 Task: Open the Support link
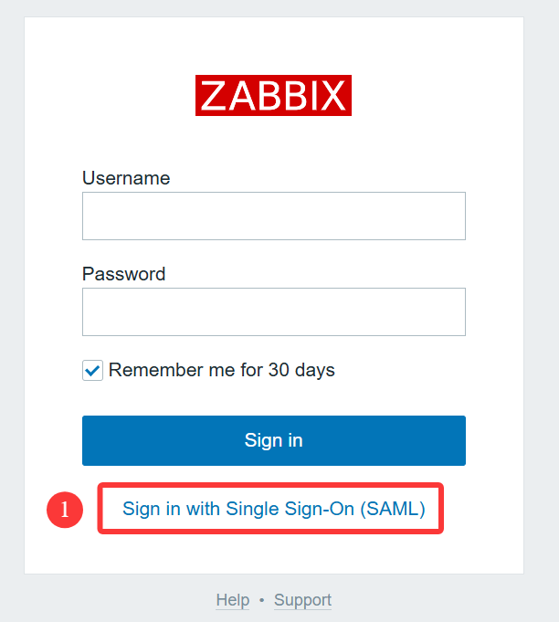pyautogui.click(x=302, y=600)
